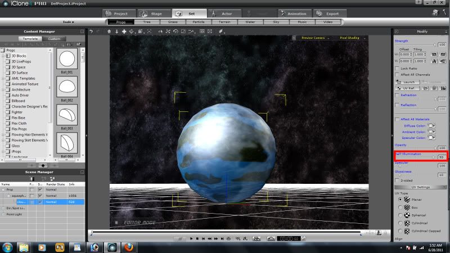Screen dimensions: 450x253
Task: Switch to the Animation tab
Action: pos(294,13)
